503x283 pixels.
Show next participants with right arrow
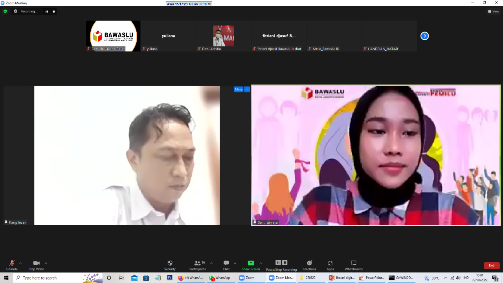[424, 36]
